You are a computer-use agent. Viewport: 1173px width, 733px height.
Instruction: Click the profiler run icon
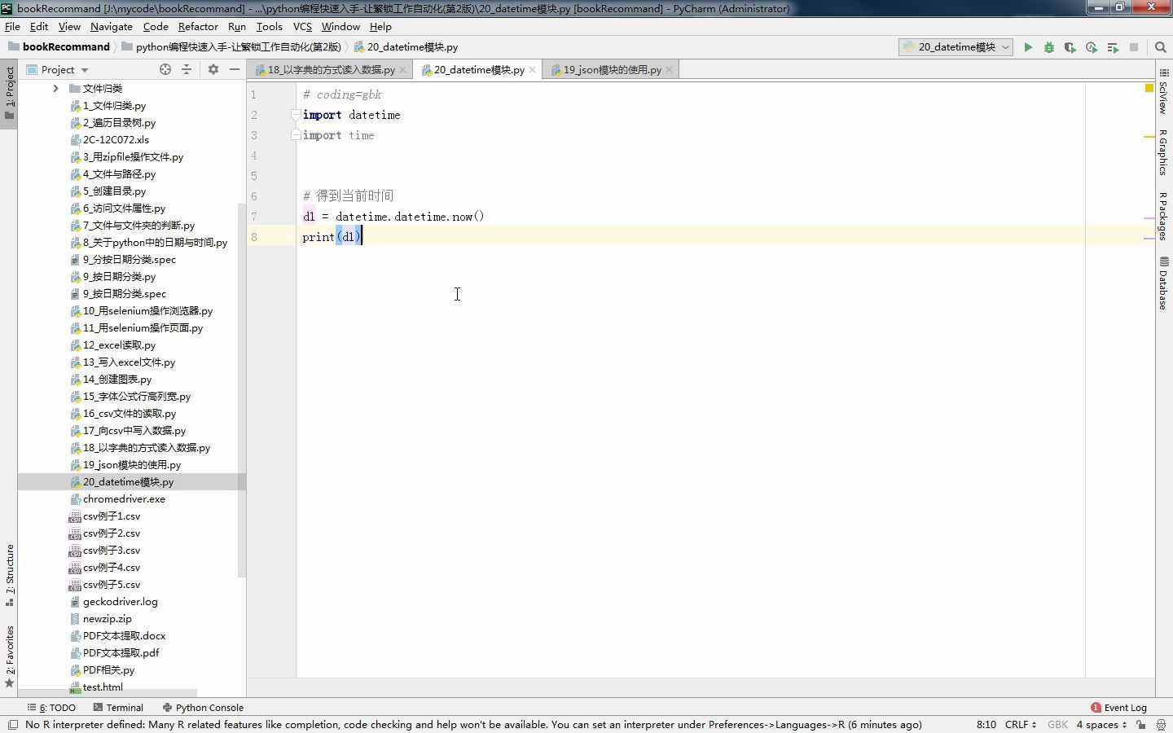1092,47
